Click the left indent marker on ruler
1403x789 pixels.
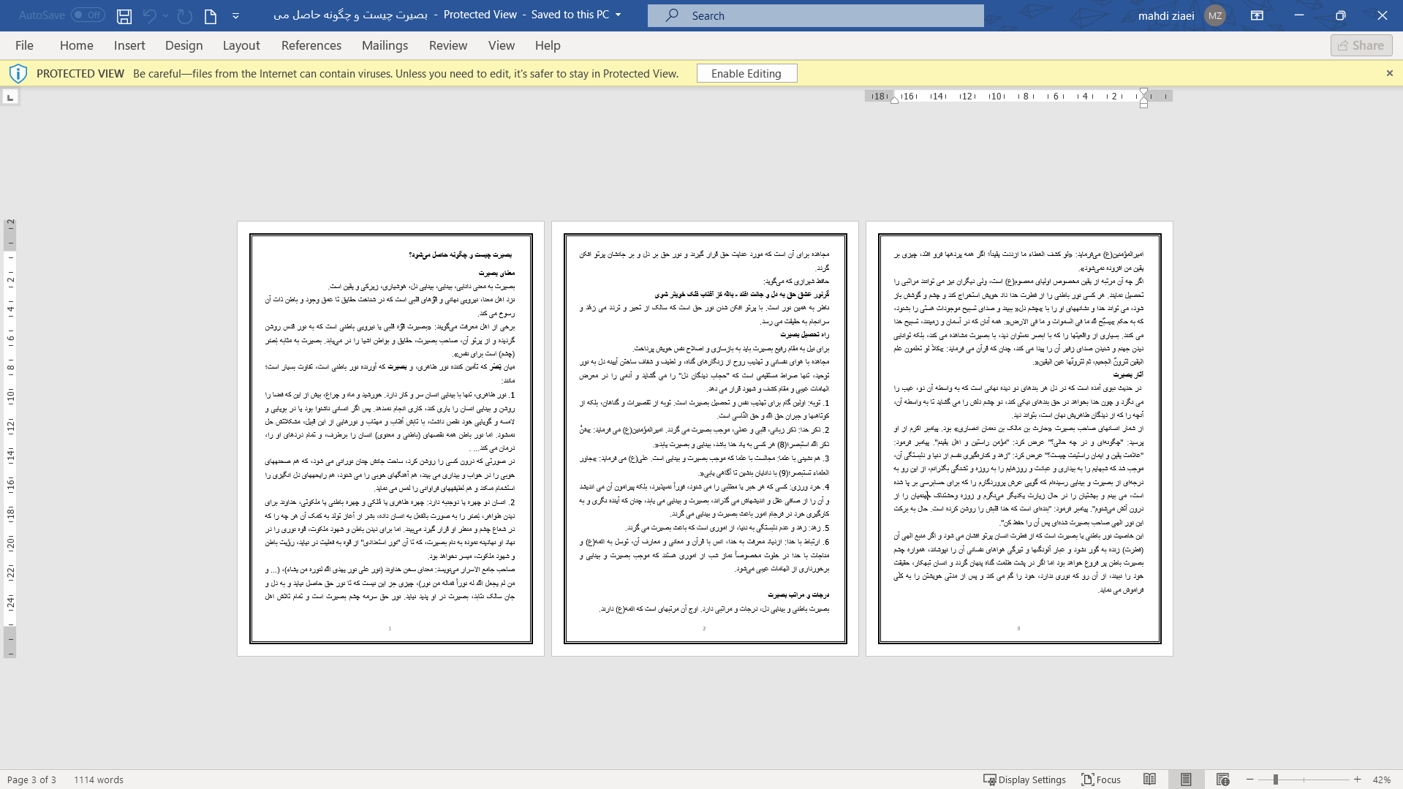[x=894, y=100]
